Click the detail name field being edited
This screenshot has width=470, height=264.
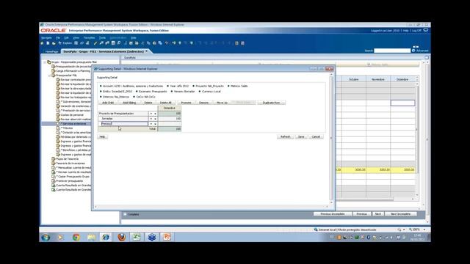pyautogui.click(x=124, y=124)
